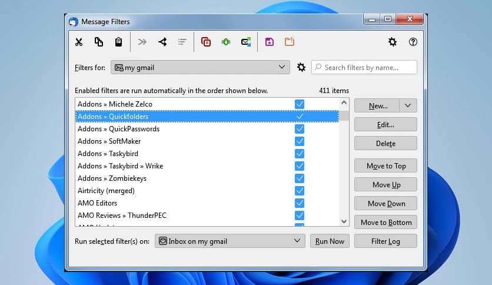Image resolution: width=492 pixels, height=285 pixels.
Task: Select 'Addons » Taskybird' filter row
Action: click(207, 154)
